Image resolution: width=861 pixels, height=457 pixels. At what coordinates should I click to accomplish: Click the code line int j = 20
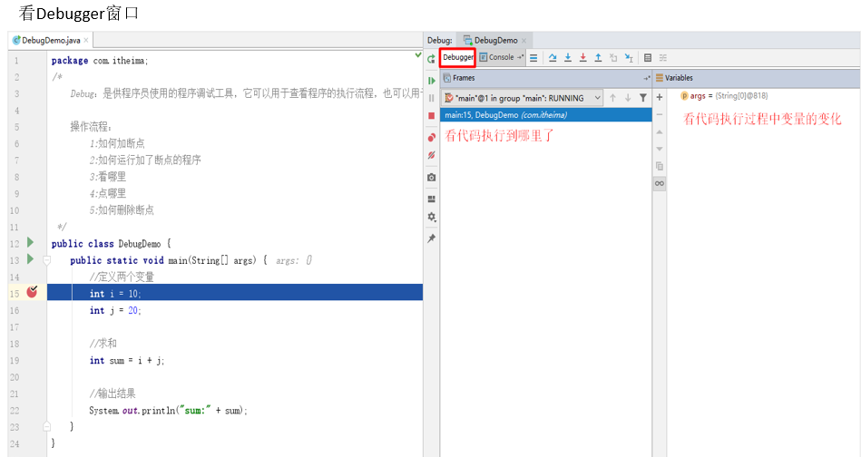115,310
